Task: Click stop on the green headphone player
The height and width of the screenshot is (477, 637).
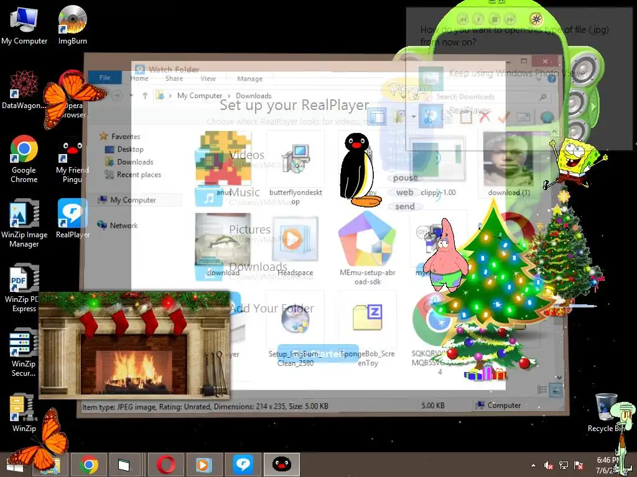Action: (x=495, y=19)
